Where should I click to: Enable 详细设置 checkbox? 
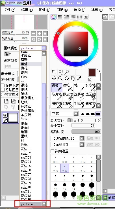(x=53, y=151)
